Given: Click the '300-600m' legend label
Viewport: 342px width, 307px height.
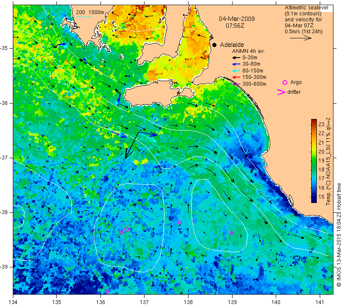Looking at the screenshot, I should 254,84.
